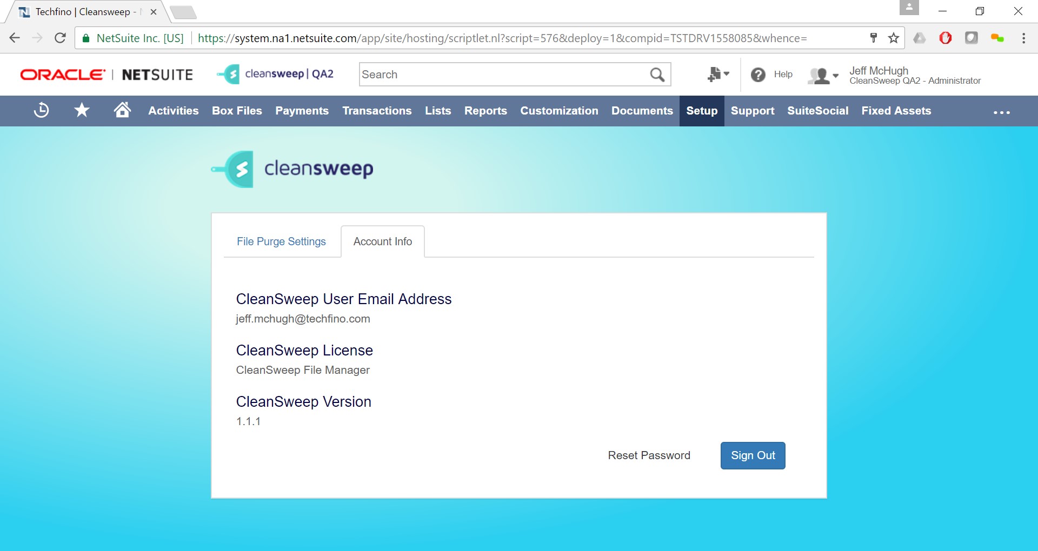Go to the Home house icon
Image resolution: width=1038 pixels, height=551 pixels.
tap(122, 110)
